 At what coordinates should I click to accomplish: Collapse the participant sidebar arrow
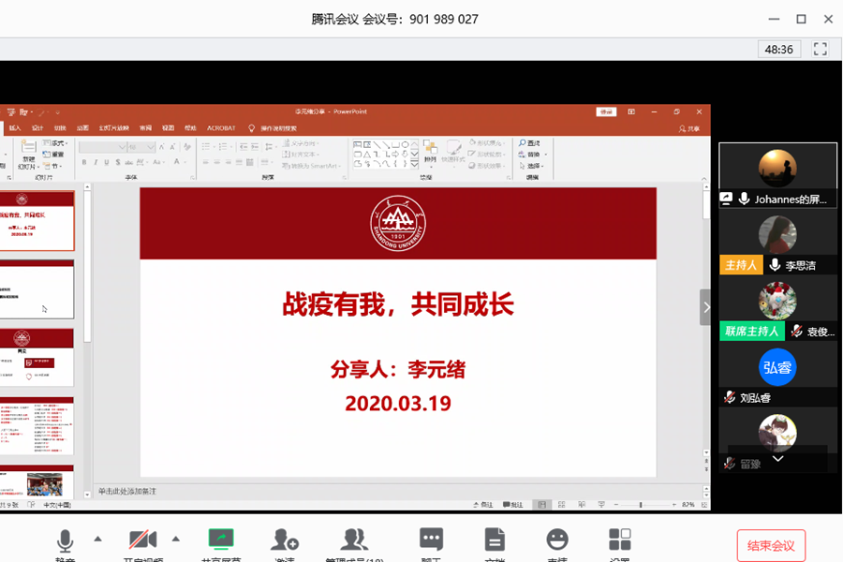[706, 307]
